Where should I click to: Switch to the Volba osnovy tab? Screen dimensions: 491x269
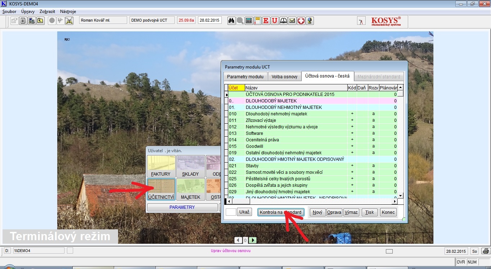284,77
